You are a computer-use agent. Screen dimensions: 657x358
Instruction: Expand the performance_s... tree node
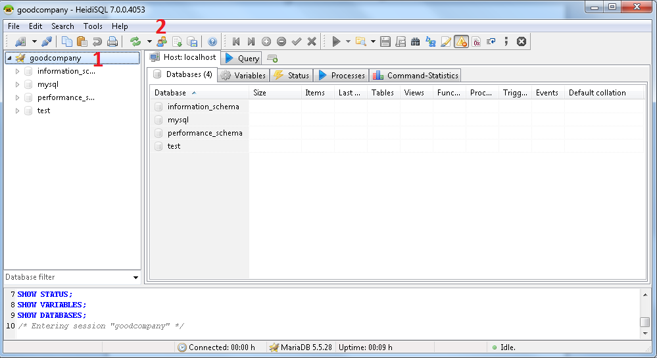pyautogui.click(x=17, y=97)
